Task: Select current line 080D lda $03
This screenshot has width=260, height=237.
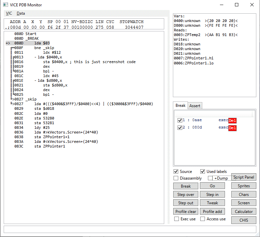Action: click(x=28, y=43)
